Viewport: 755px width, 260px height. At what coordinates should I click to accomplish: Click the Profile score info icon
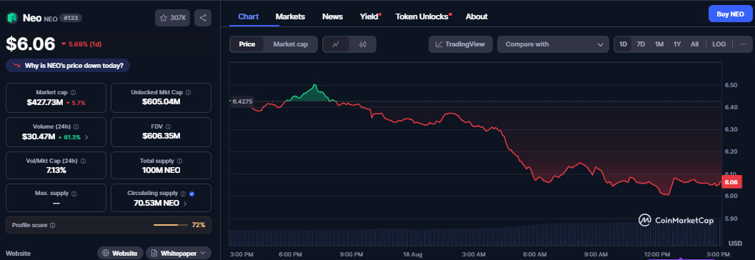pos(52,225)
